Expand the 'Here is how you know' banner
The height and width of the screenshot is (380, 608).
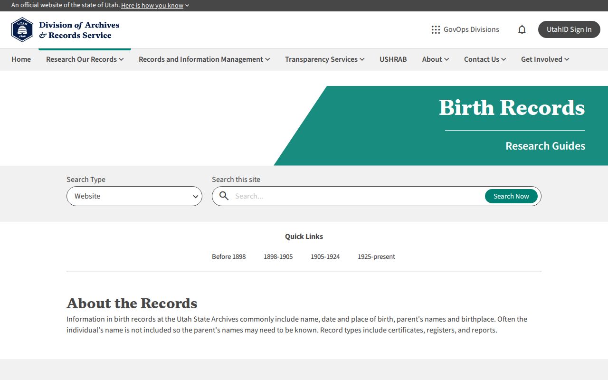(155, 5)
